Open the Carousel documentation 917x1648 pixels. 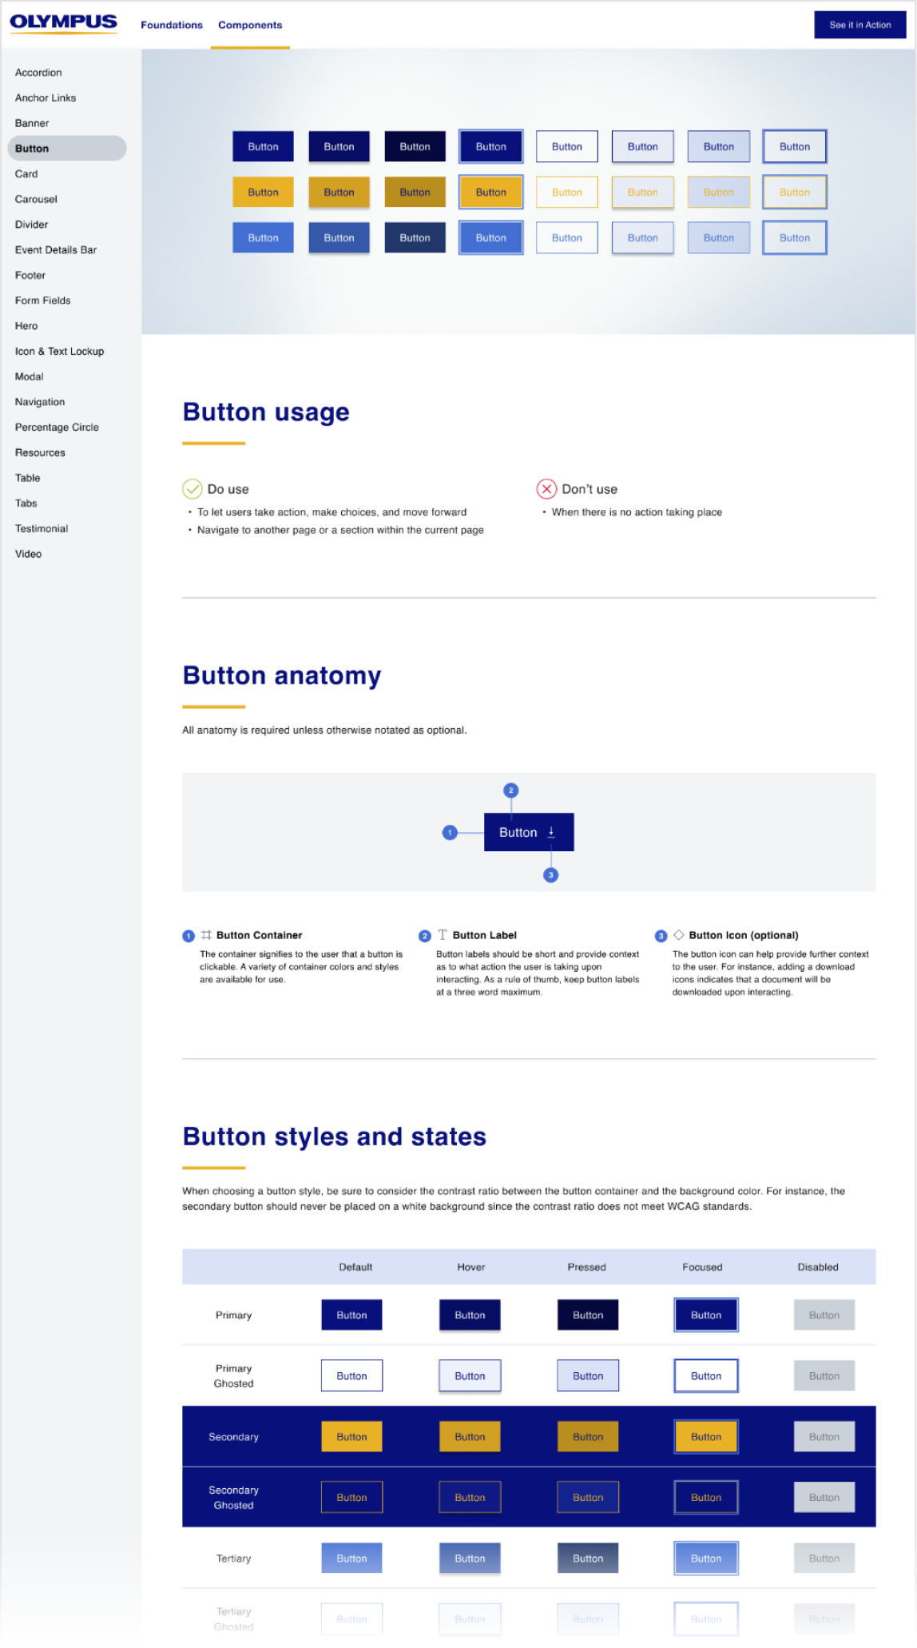pos(35,199)
